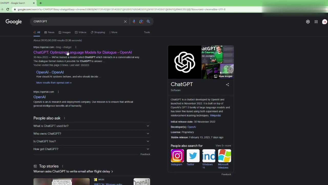Open Instagram related search

coord(177,158)
